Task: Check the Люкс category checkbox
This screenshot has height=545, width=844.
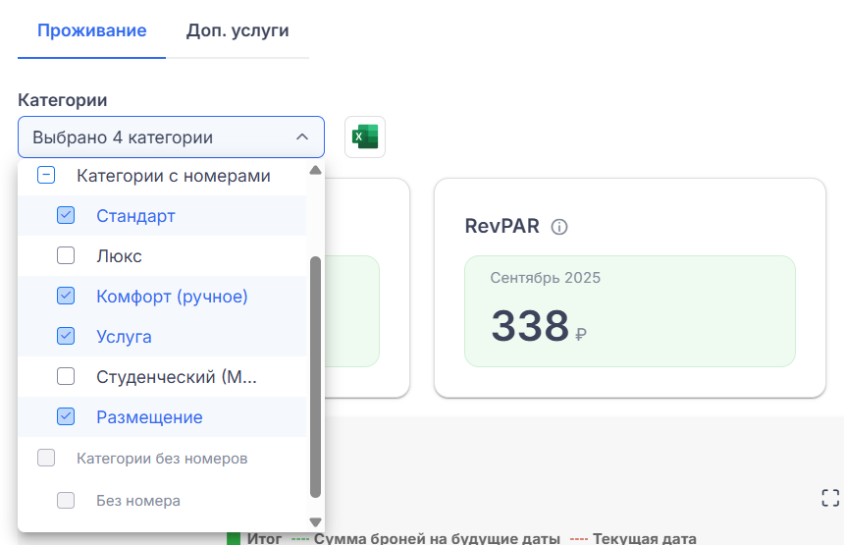Action: 66,256
